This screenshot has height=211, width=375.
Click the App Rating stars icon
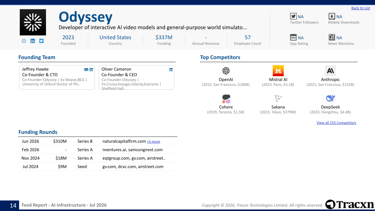(293, 38)
